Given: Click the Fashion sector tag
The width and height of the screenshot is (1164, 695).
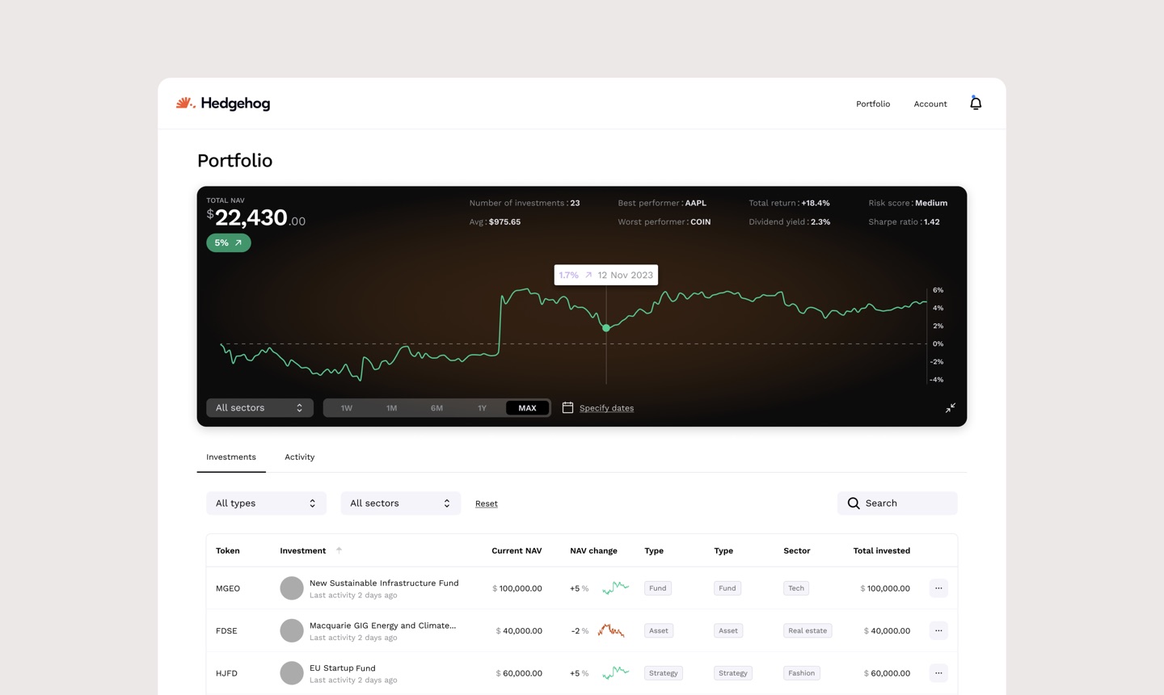Looking at the screenshot, I should pos(802,673).
